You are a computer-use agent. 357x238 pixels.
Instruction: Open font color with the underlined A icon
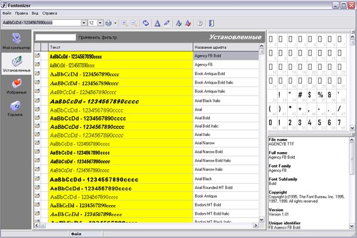point(157,23)
